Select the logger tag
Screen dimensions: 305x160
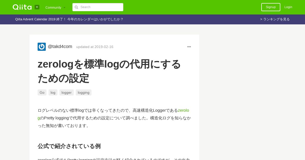click(67, 92)
